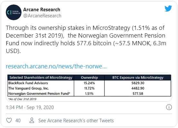Image resolution: width=178 pixels, height=128 pixels.
Task: Click the Selected Shareholders of MicroStrategy header
Action: [41, 78]
